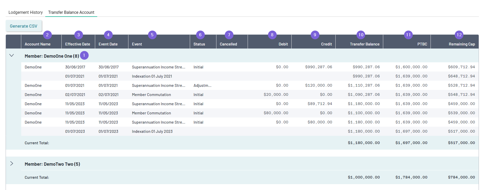Click effective date 02/07/2021

click(75, 95)
